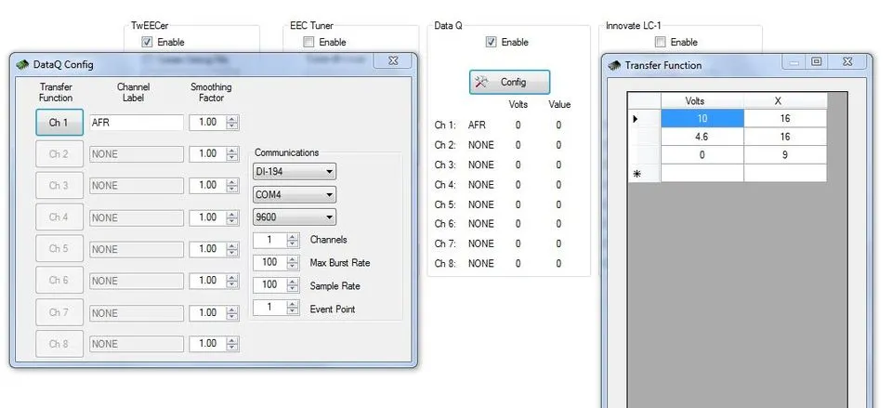892x408 pixels.
Task: Click the Ch 5 transfer function button
Action: [x=59, y=249]
